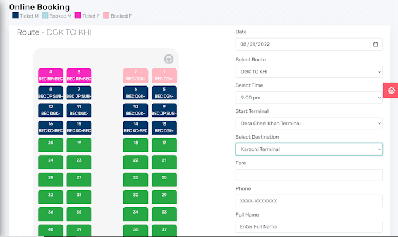Screen dimensions: 398x237
Task: Click male ticket seat 8
Action: (x=51, y=92)
